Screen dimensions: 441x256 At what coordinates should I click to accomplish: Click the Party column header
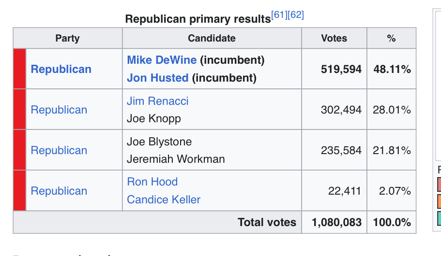(x=67, y=38)
